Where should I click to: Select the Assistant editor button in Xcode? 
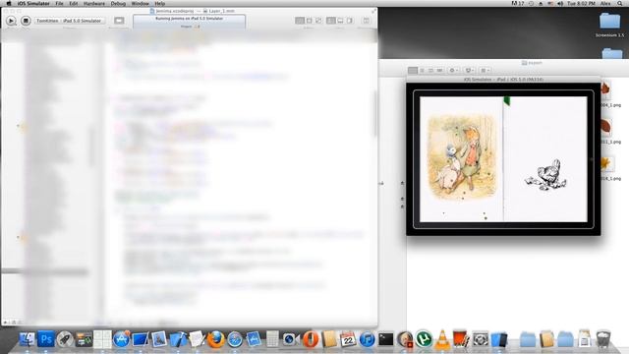point(310,21)
